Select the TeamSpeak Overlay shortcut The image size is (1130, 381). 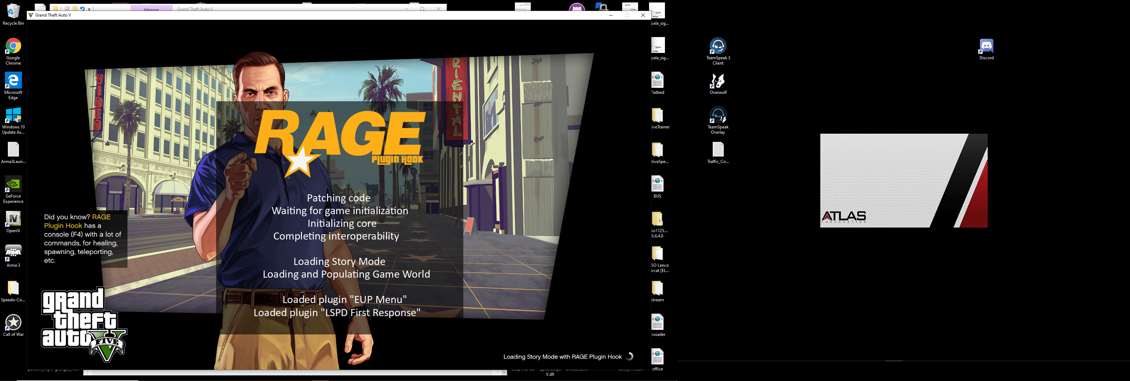point(718,116)
